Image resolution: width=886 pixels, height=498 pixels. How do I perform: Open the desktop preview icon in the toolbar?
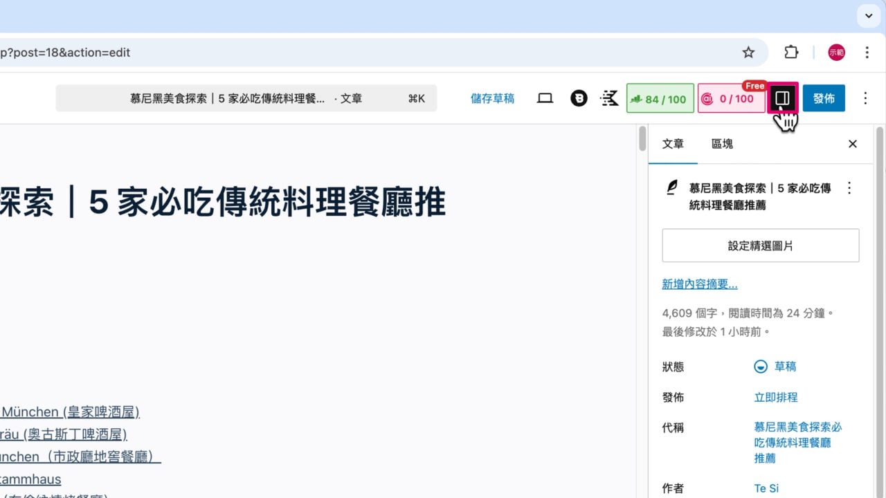545,98
